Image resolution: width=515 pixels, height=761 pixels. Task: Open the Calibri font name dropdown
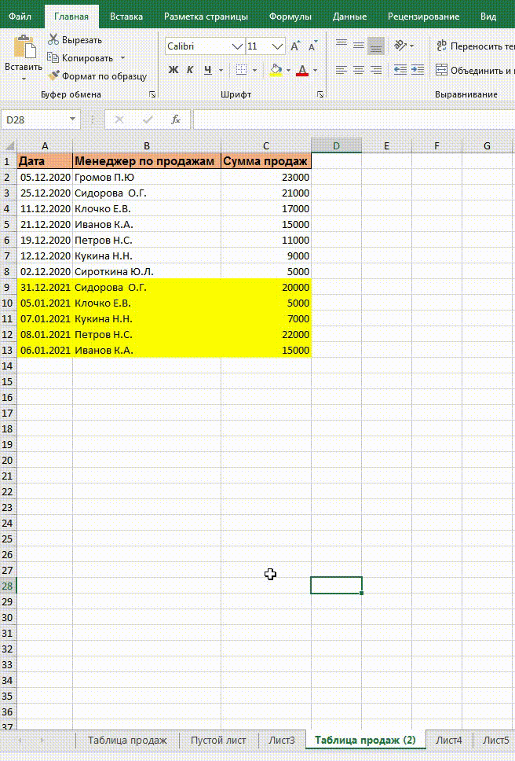(237, 46)
